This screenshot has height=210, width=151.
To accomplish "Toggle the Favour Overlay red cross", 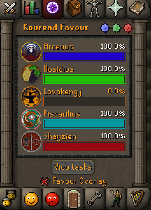I will (45, 182).
